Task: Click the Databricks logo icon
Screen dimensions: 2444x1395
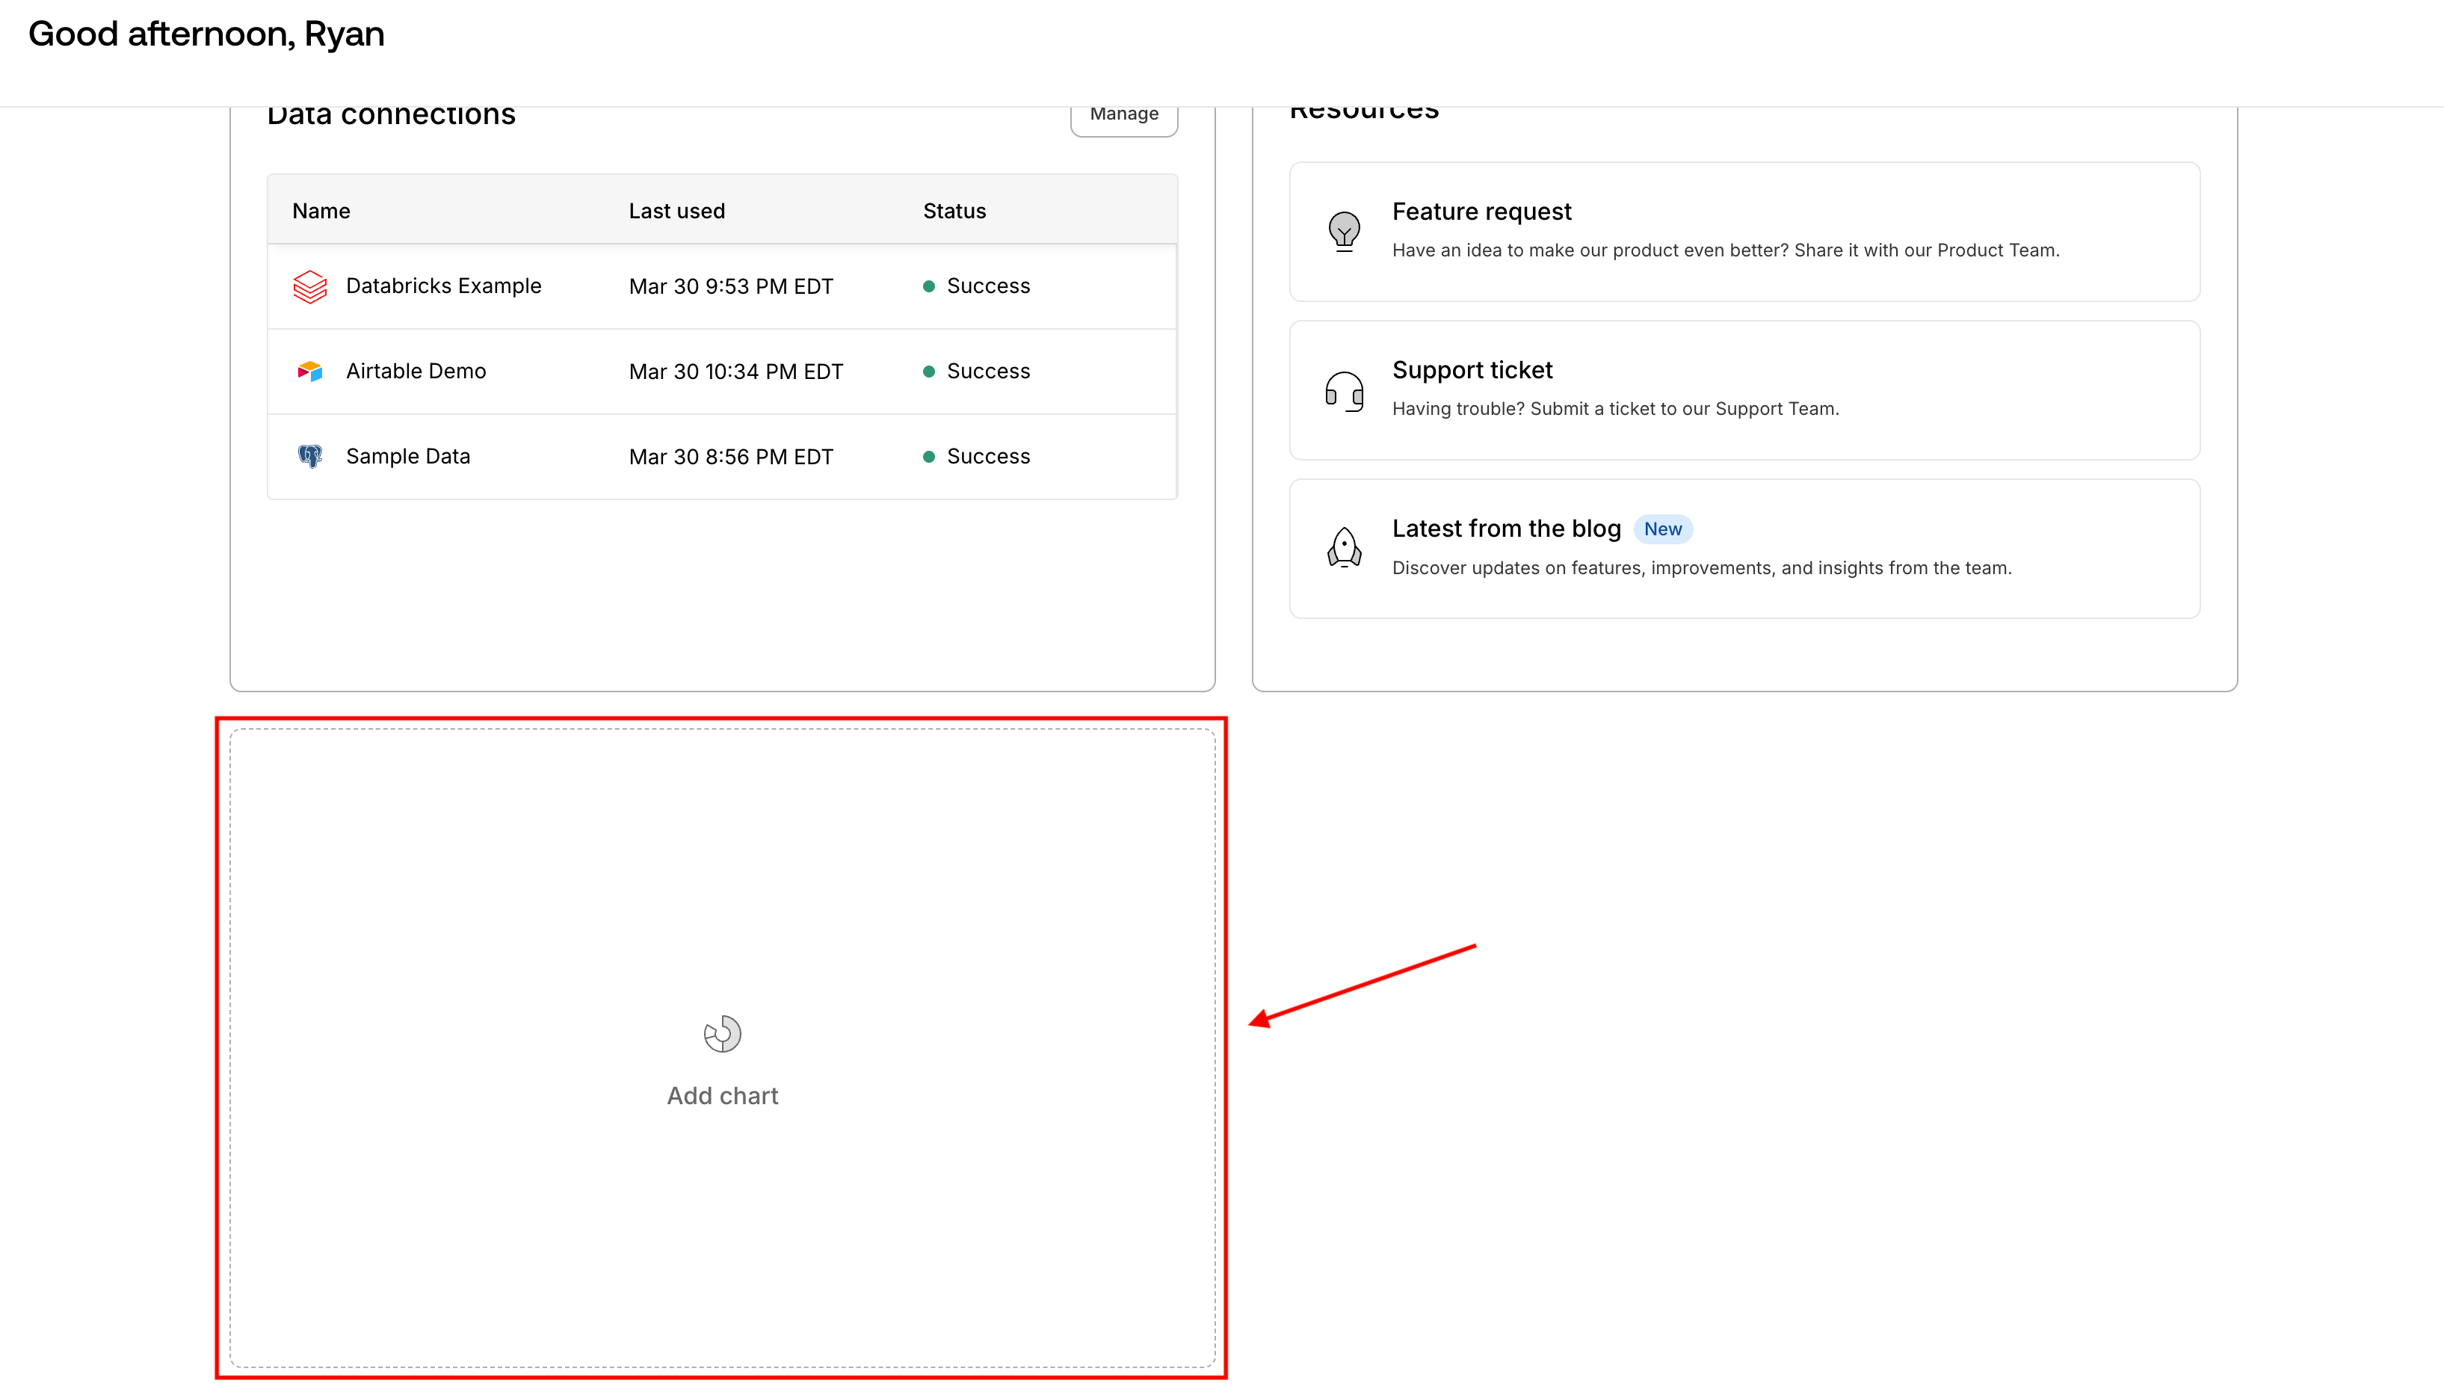Action: [x=309, y=286]
